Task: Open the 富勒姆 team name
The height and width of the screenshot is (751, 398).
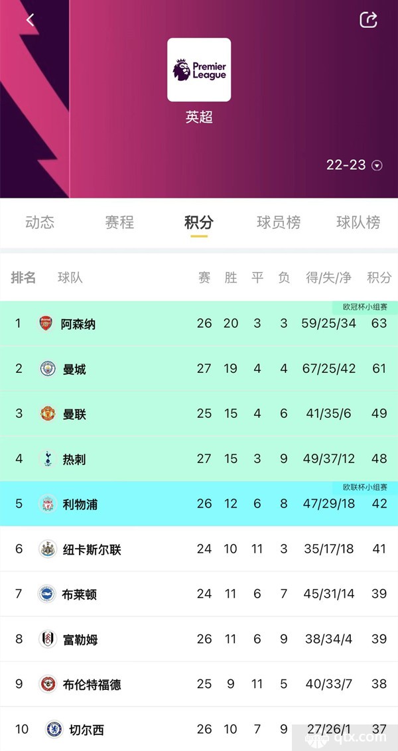Action: (80, 639)
